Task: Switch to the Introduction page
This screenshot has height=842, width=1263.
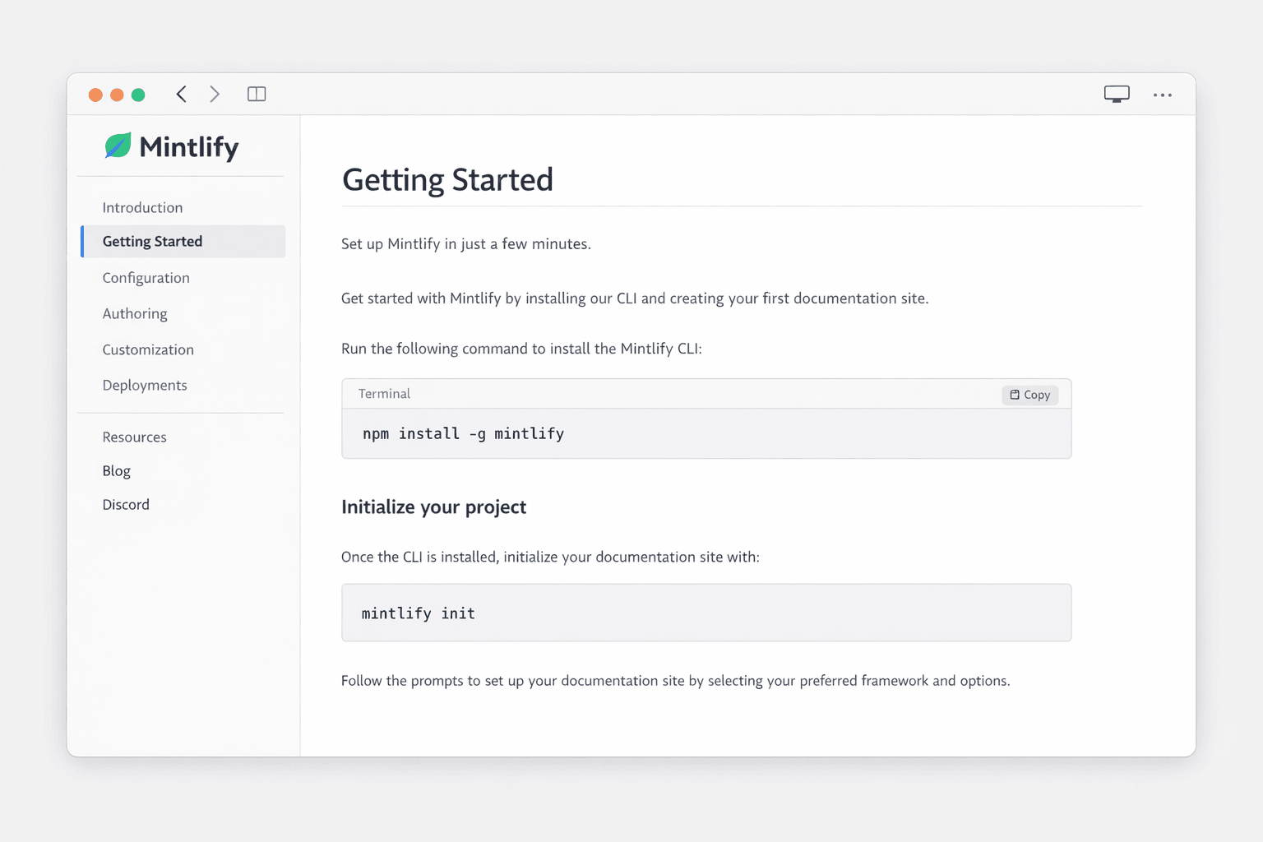Action: click(142, 207)
